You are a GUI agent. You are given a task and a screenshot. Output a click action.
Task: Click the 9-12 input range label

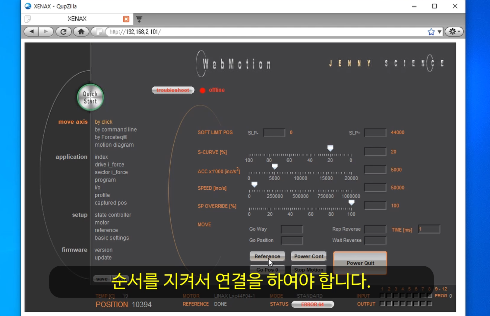tap(441, 289)
